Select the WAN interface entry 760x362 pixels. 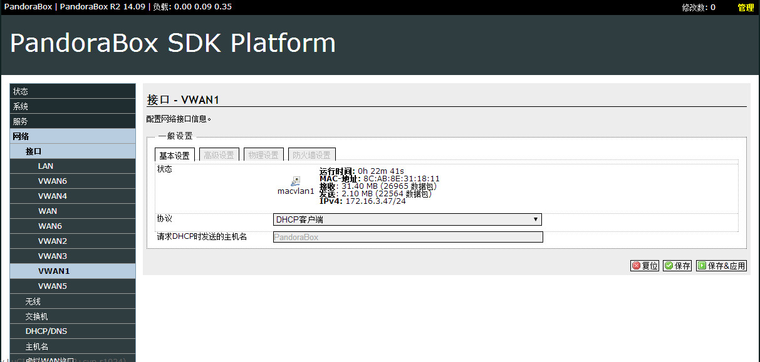coord(73,211)
